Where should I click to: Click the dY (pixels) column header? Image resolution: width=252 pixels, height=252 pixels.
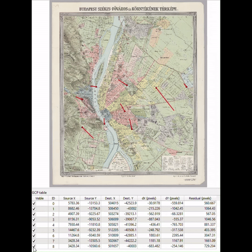pos(173,198)
